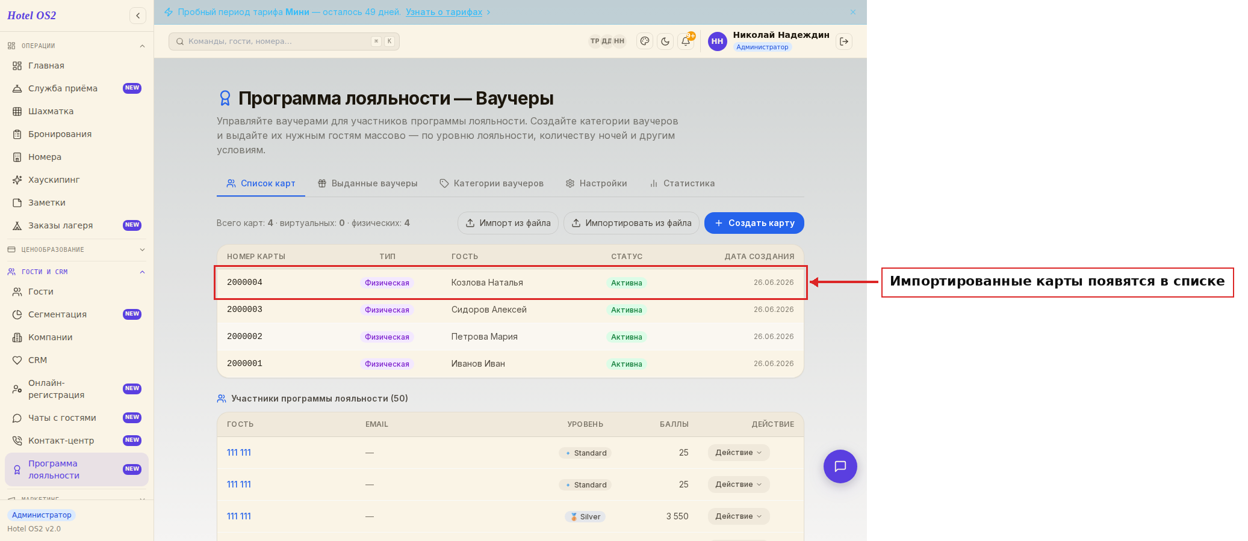
Task: Open the notifications bell
Action: tap(686, 41)
